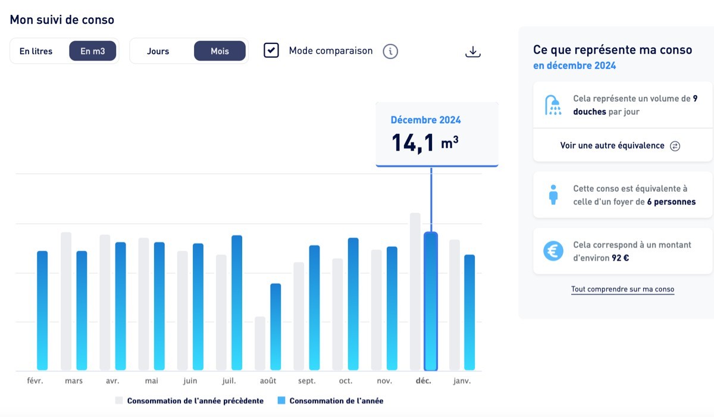Click the comparison mode info icon
714x417 pixels.
pos(390,51)
